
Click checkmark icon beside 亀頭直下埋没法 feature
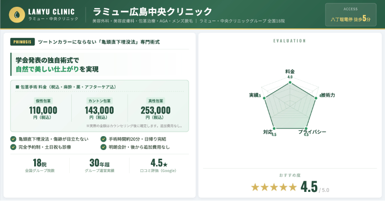(13, 139)
